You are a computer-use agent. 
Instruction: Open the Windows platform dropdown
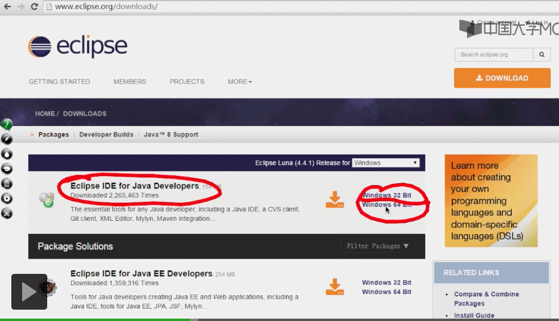coord(385,163)
